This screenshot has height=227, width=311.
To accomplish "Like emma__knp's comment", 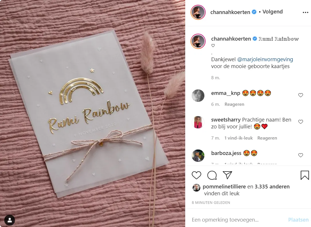I will pyautogui.click(x=301, y=95).
